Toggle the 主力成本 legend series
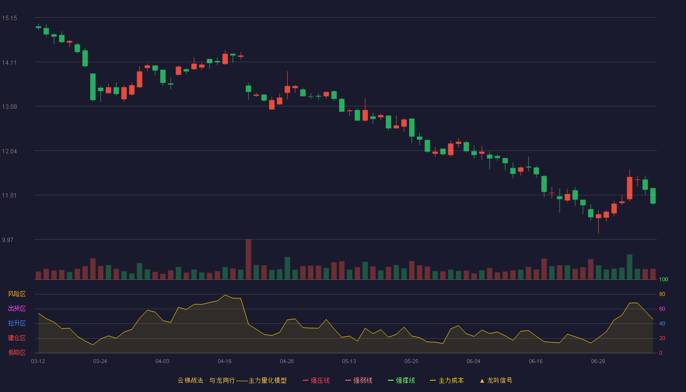The image size is (686, 392). 447,380
